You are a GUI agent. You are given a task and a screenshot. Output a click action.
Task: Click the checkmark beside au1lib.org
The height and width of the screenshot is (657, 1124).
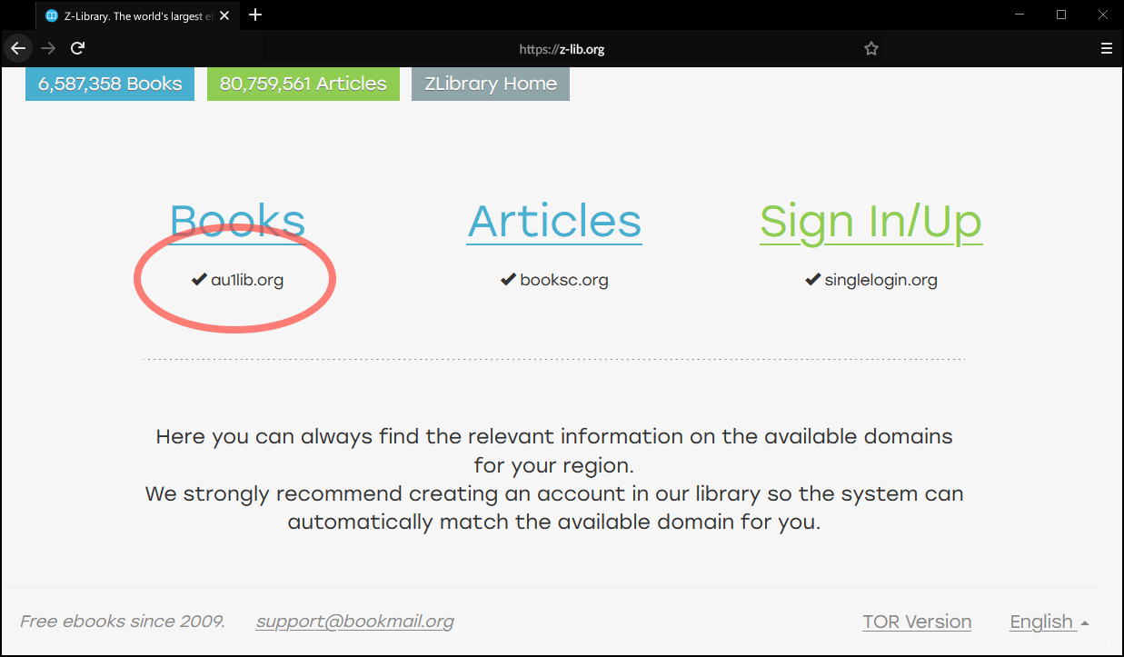point(199,279)
